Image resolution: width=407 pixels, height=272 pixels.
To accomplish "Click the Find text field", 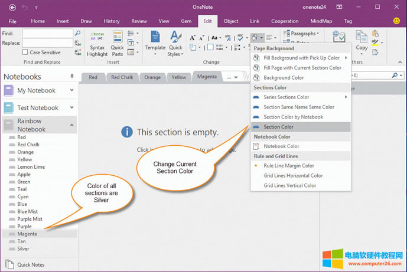I will [47, 34].
